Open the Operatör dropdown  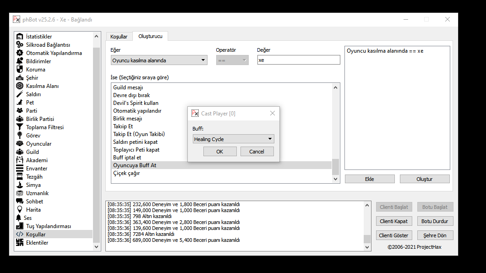point(232,60)
